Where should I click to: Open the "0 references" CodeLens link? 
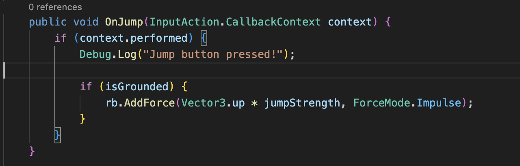click(55, 7)
